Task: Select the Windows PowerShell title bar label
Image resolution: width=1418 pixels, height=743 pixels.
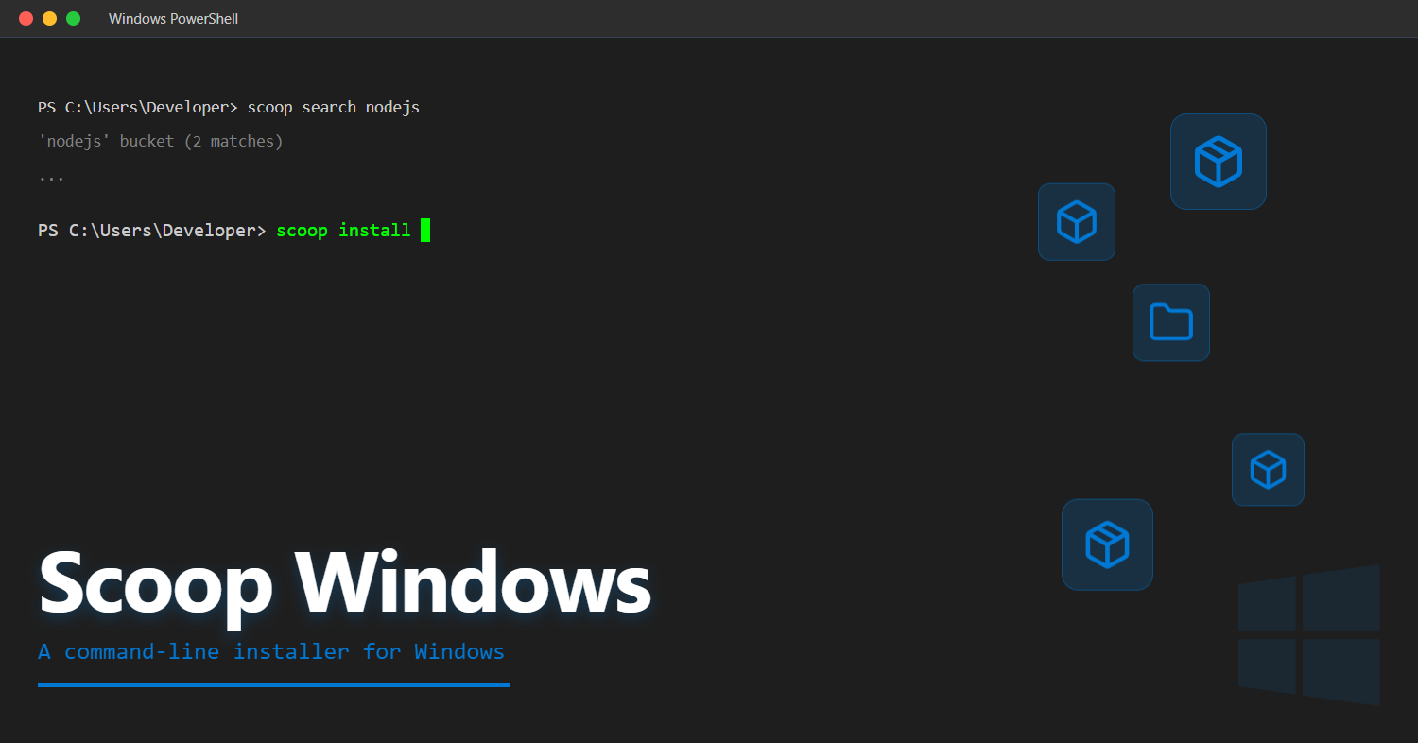Action: coord(173,18)
